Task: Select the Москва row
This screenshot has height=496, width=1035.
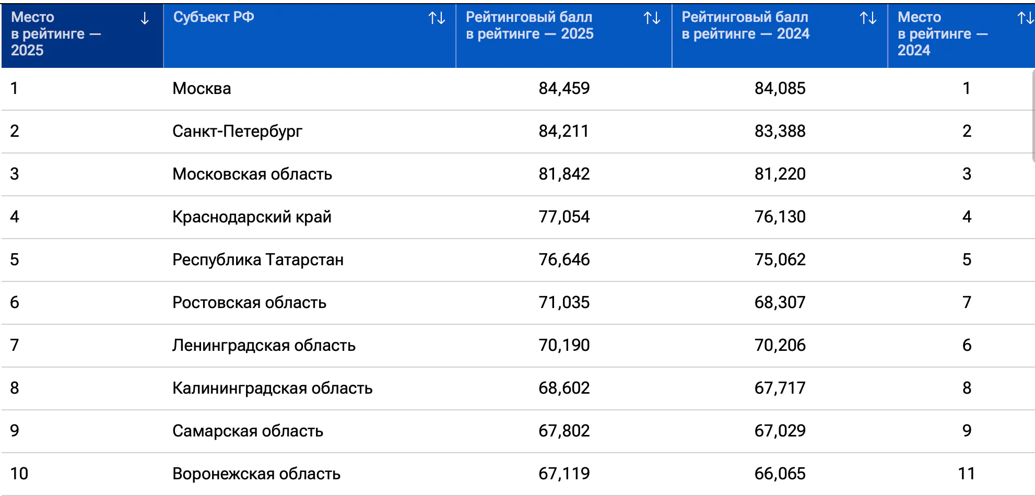Action: 517,89
